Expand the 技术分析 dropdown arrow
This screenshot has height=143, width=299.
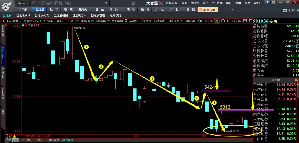[x=40, y=21]
